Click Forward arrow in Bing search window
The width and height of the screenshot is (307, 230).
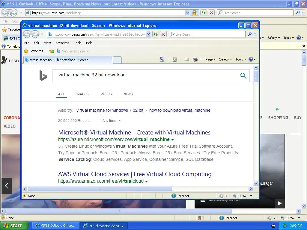pos(35,34)
